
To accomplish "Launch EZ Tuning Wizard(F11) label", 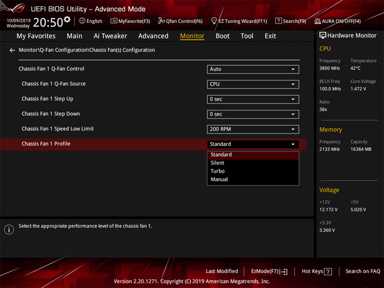I will pos(243,21).
